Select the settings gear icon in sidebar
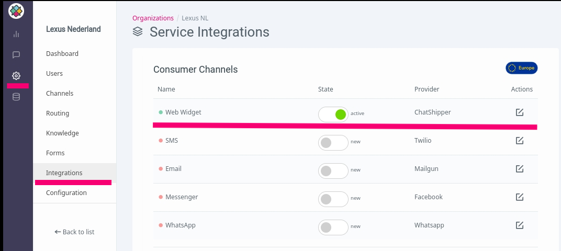Image resolution: width=561 pixels, height=251 pixels. click(x=16, y=76)
